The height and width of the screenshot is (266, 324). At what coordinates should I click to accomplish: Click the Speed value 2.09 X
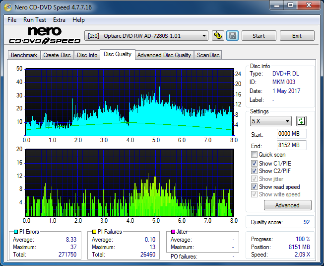pyautogui.click(x=302, y=255)
